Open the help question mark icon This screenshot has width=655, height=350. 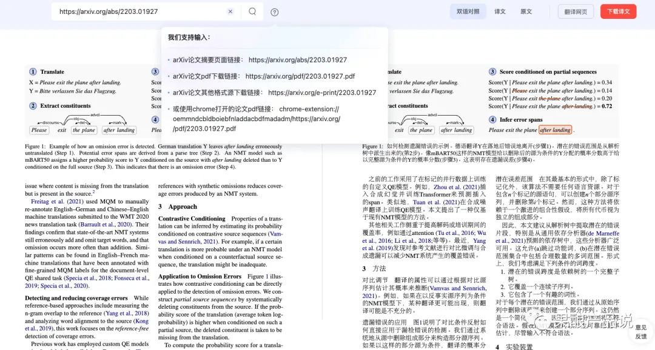click(275, 12)
